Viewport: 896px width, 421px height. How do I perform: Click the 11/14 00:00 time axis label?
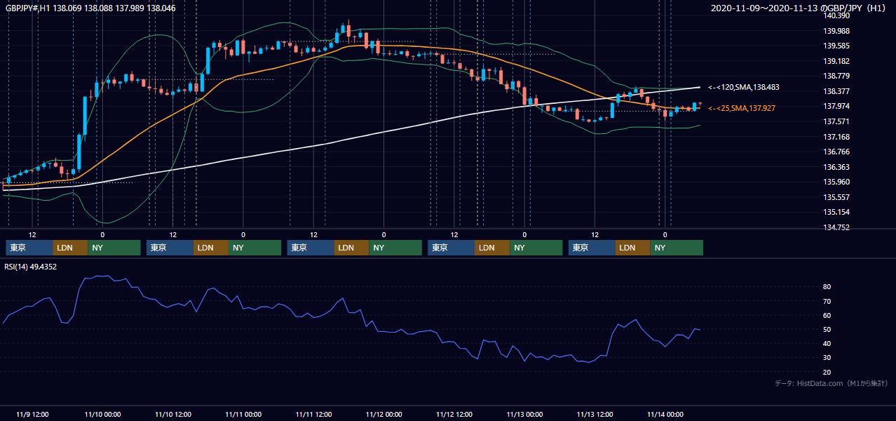[x=665, y=414]
